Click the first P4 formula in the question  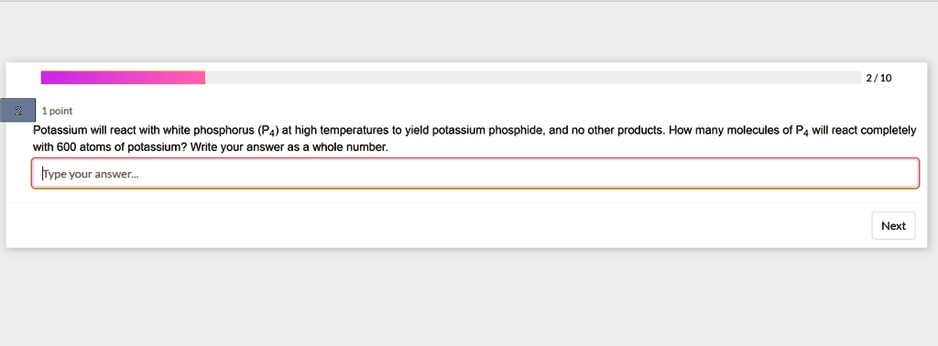point(267,131)
